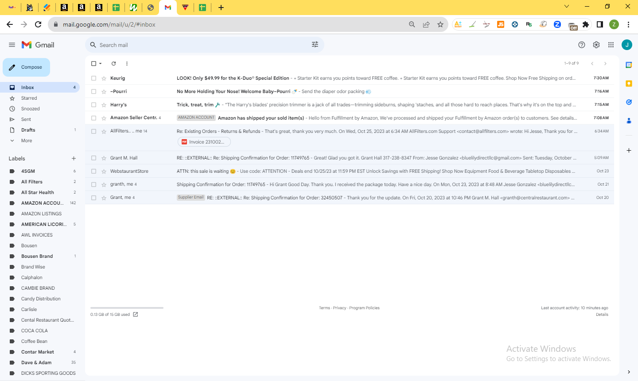Select the WebstaurantStore email checkbox
The width and height of the screenshot is (638, 381).
pos(93,171)
